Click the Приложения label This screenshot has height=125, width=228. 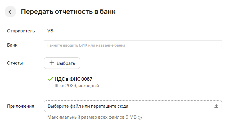pos(21,106)
